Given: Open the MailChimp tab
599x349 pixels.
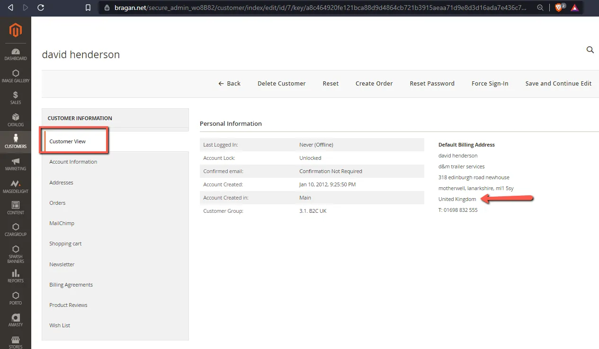Looking at the screenshot, I should (x=62, y=223).
